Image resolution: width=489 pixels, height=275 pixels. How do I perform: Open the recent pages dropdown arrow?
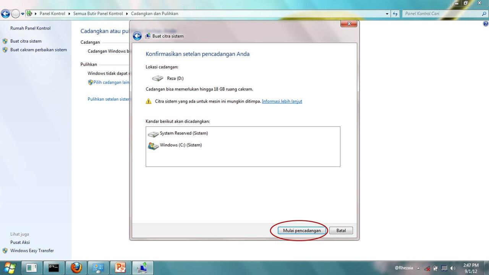click(23, 14)
